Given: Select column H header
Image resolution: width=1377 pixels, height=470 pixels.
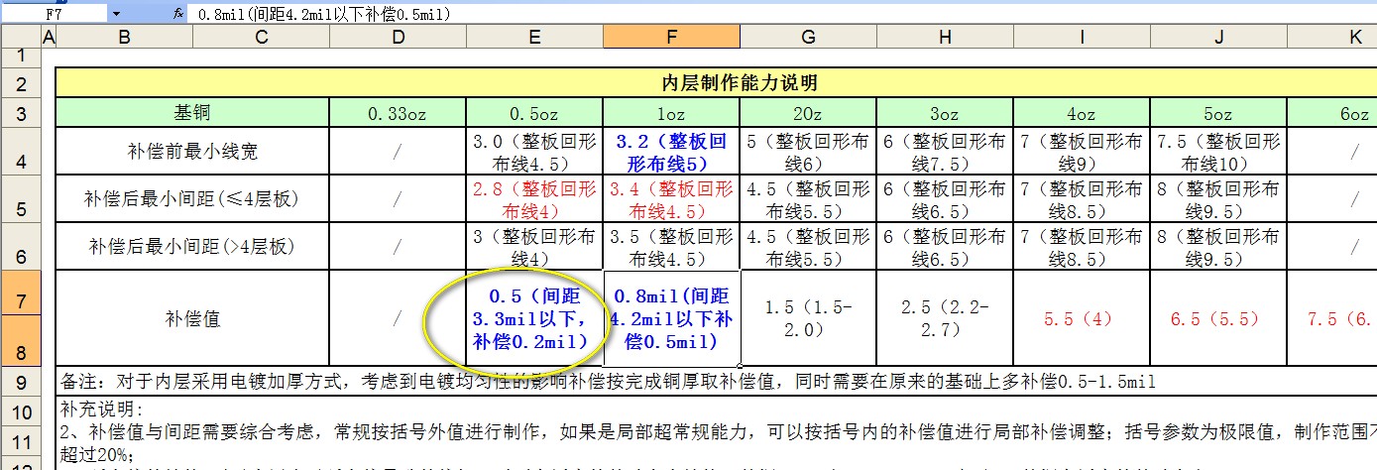Looking at the screenshot, I should [x=945, y=37].
